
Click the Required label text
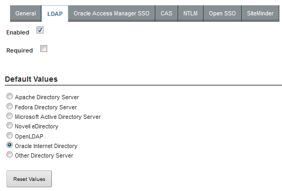click(x=20, y=50)
